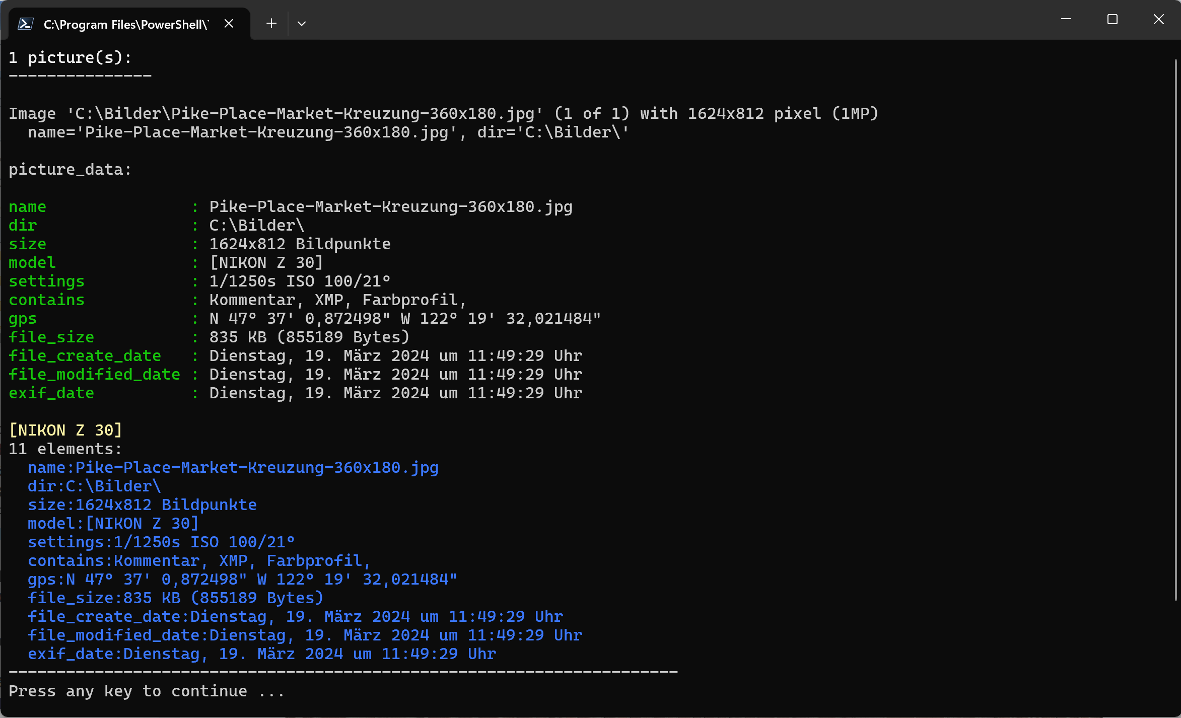The height and width of the screenshot is (718, 1181).
Task: Click the green 'gps' label
Action: point(23,319)
